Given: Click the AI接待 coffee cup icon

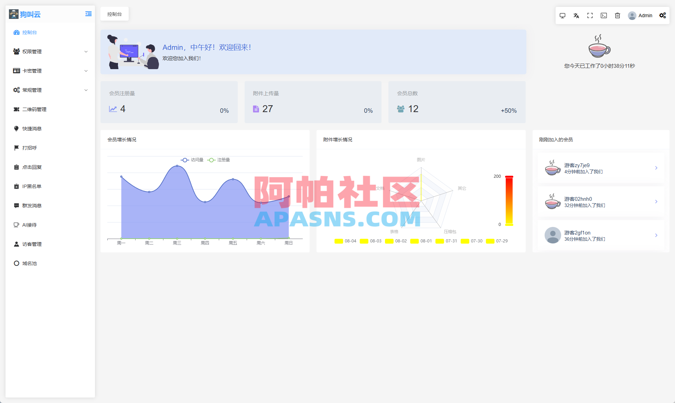Looking at the screenshot, I should pos(16,225).
